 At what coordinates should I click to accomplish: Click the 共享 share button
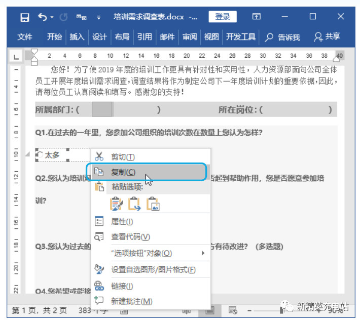[x=327, y=36]
